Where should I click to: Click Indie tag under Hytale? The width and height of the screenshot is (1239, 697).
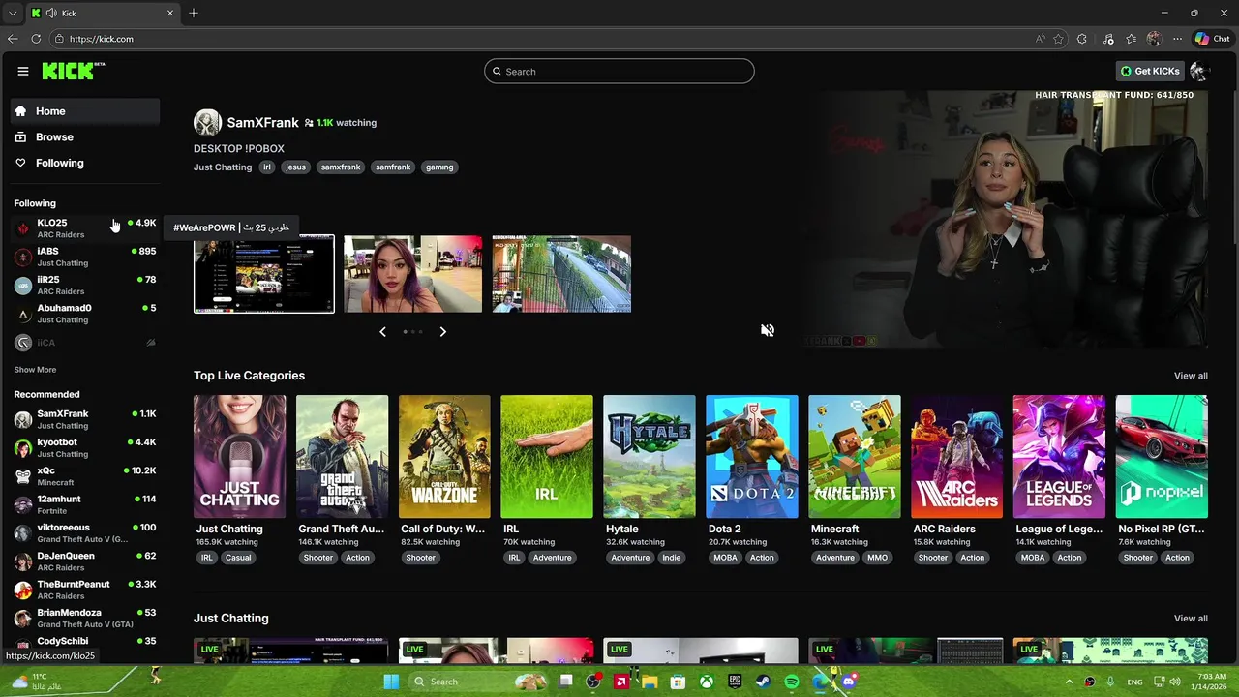click(672, 558)
